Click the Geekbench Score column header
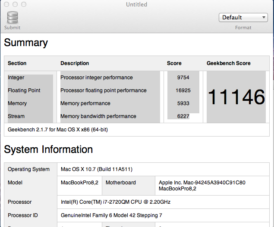The image size is (274, 227). coord(229,63)
